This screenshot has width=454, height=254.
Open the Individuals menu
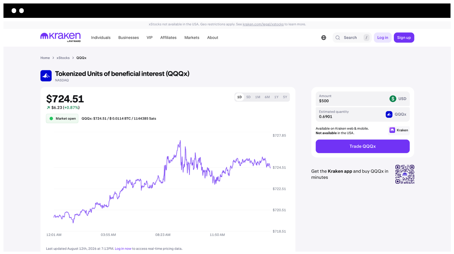[101, 38]
